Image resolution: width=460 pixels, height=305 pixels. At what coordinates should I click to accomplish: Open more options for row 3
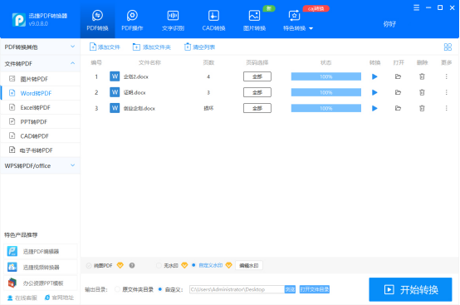(446, 108)
